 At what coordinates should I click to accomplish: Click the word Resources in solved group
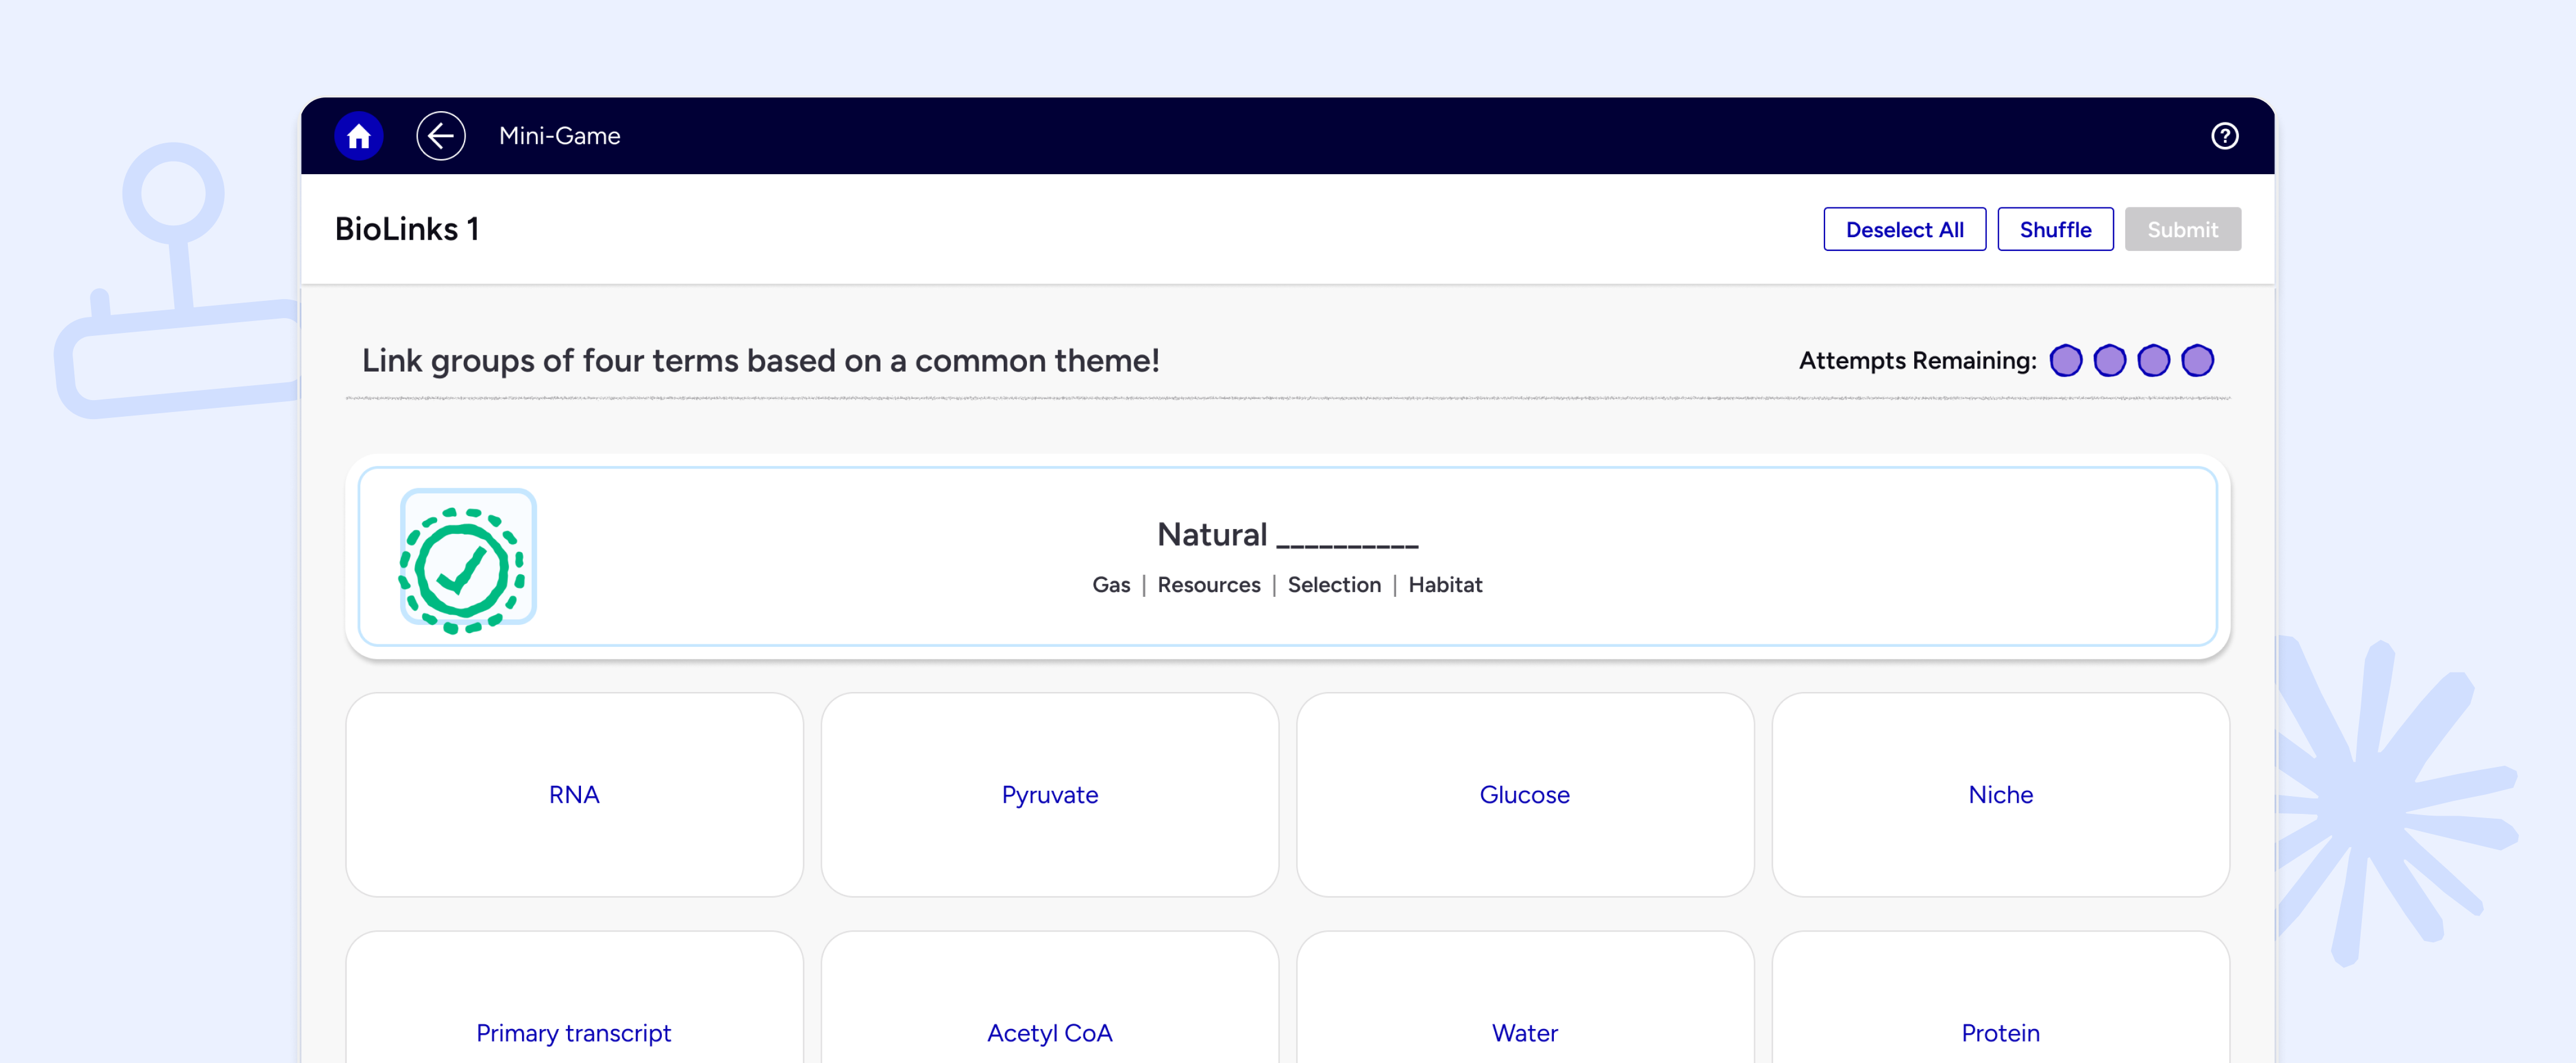click(x=1209, y=585)
